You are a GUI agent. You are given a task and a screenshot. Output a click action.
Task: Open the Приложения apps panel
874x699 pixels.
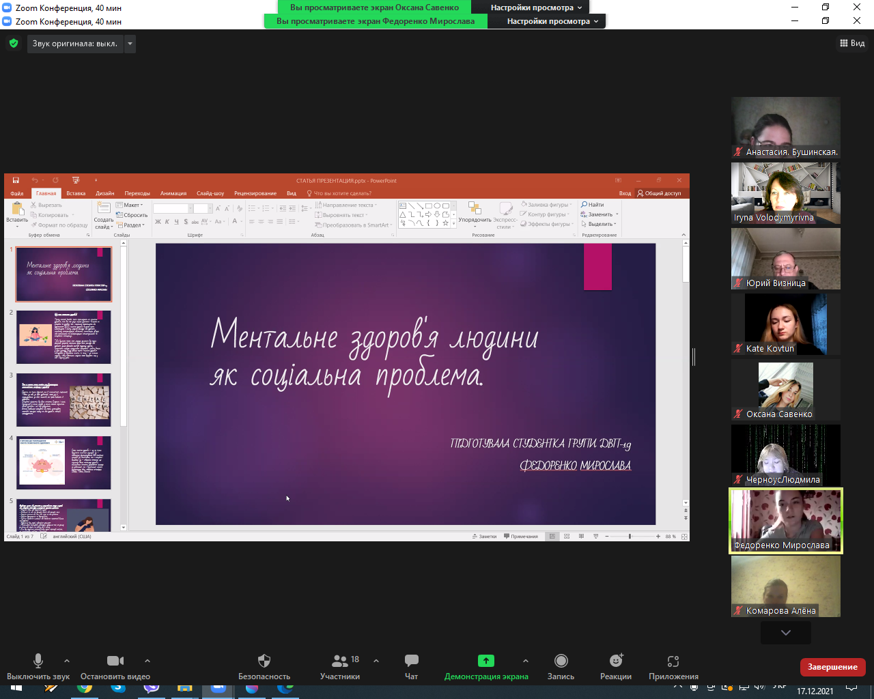tap(673, 661)
